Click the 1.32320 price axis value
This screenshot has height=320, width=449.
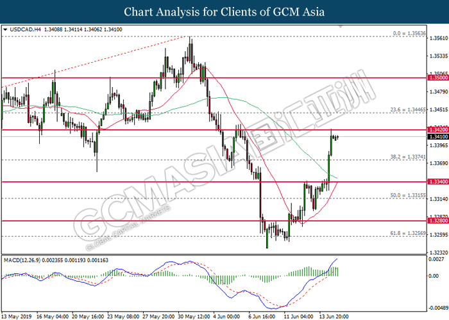(x=439, y=253)
